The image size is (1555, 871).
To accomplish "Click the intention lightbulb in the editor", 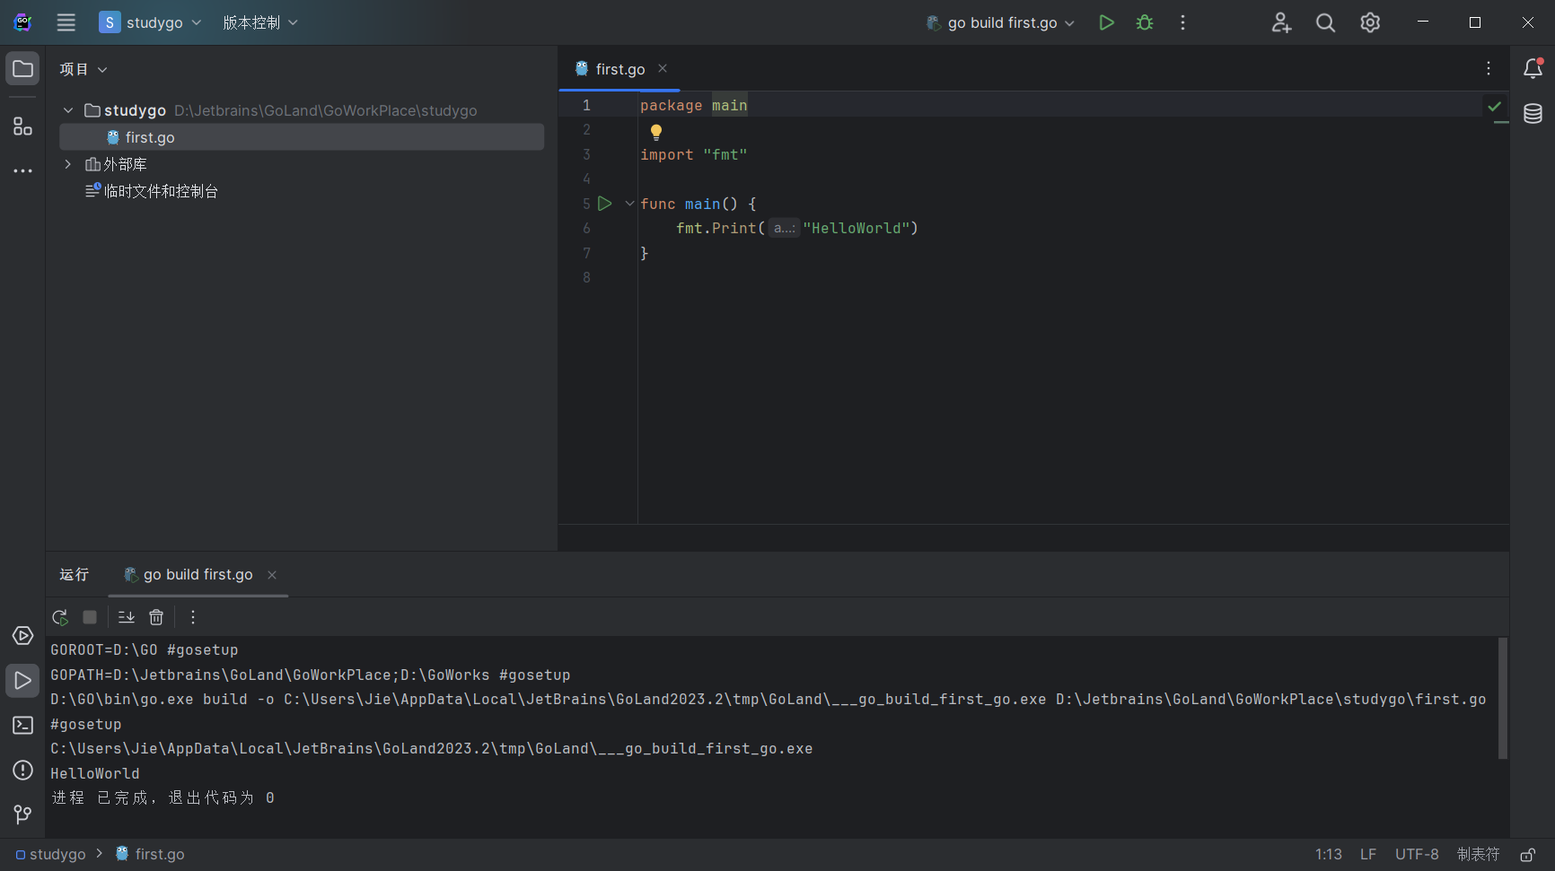I will click(656, 132).
